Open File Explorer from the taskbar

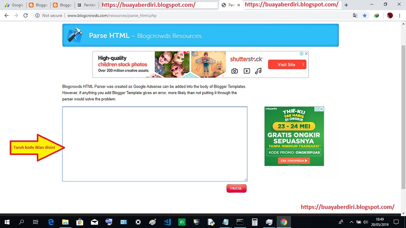coord(65,222)
